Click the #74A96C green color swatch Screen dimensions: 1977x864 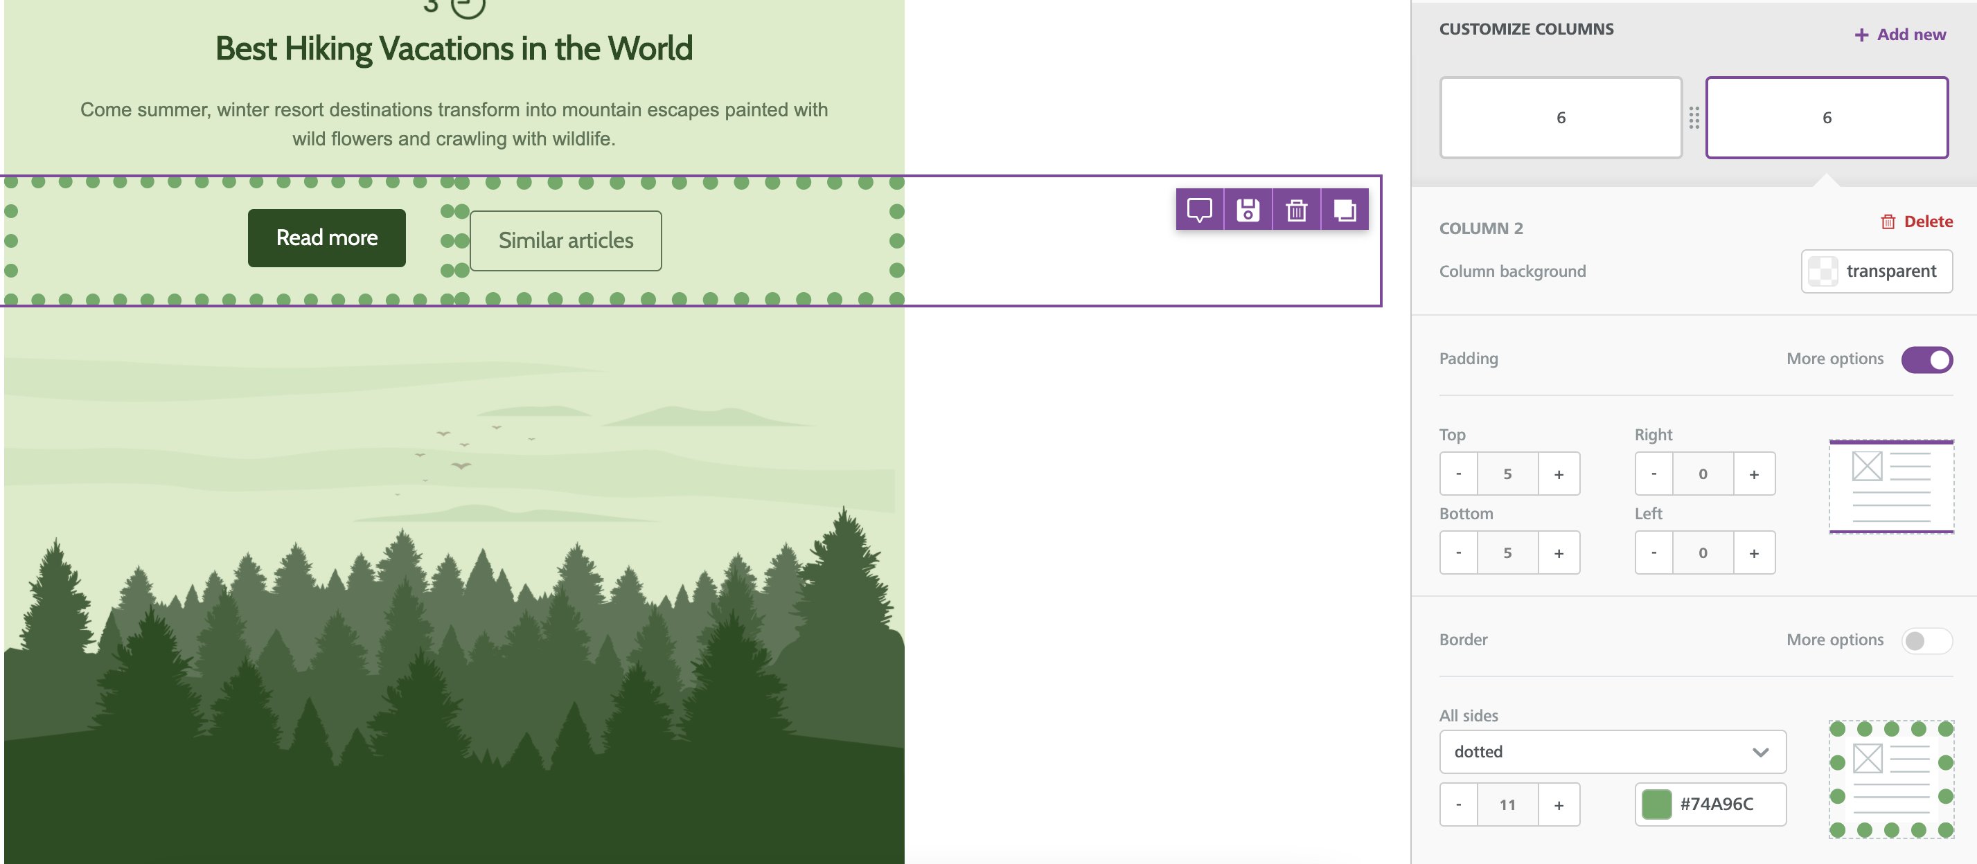[1656, 804]
